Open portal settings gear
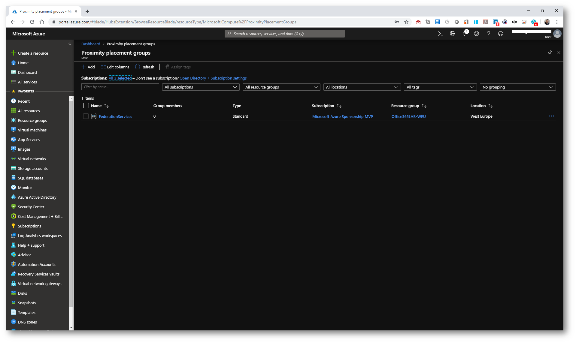 coord(477,34)
